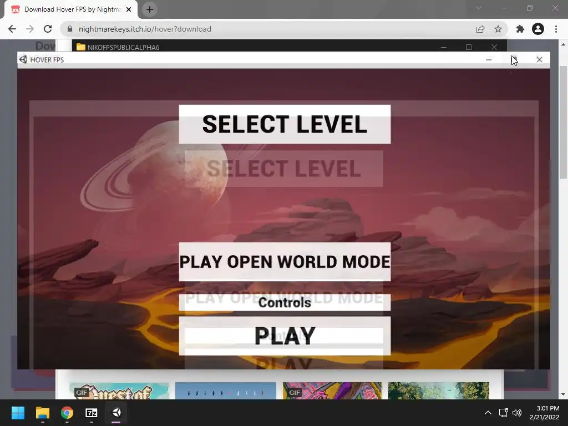Open the green forest game thumbnail
Image resolution: width=568 pixels, height=426 pixels.
(439, 391)
